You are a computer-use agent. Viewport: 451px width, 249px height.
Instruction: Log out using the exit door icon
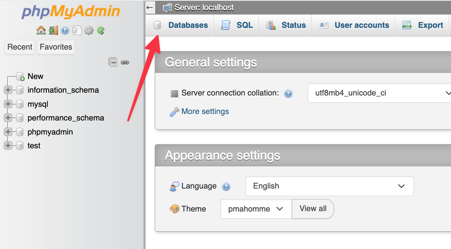point(54,30)
